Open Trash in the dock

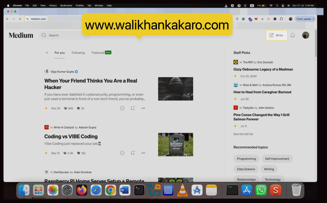tap(296, 190)
